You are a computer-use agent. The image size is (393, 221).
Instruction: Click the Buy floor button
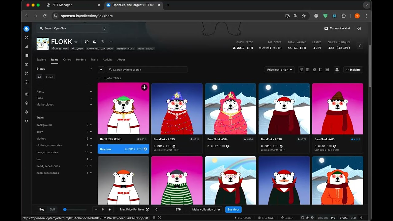(233, 210)
